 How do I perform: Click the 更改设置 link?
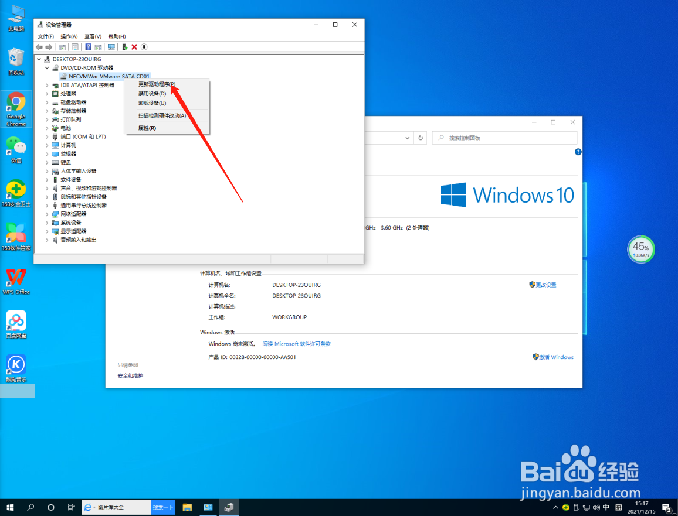point(546,285)
